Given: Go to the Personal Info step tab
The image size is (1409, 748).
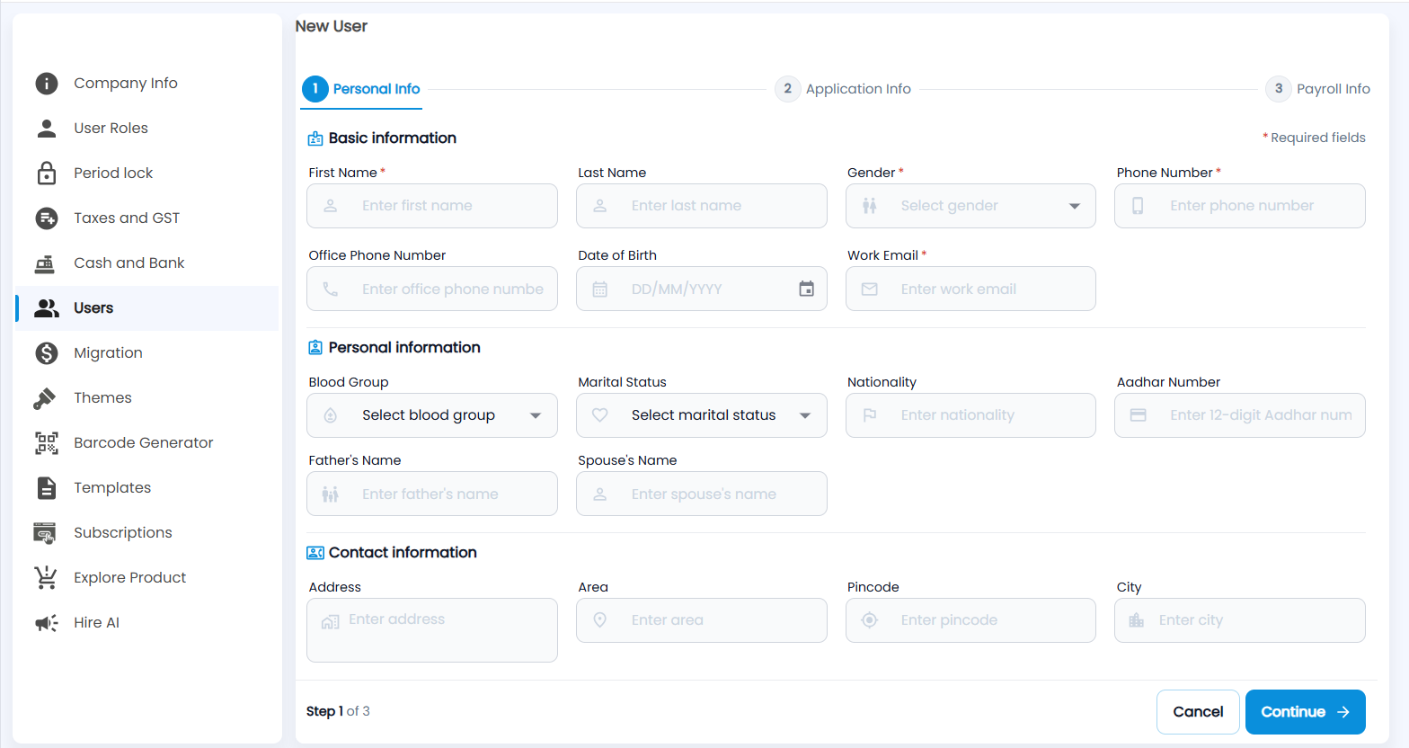Looking at the screenshot, I should (x=361, y=89).
